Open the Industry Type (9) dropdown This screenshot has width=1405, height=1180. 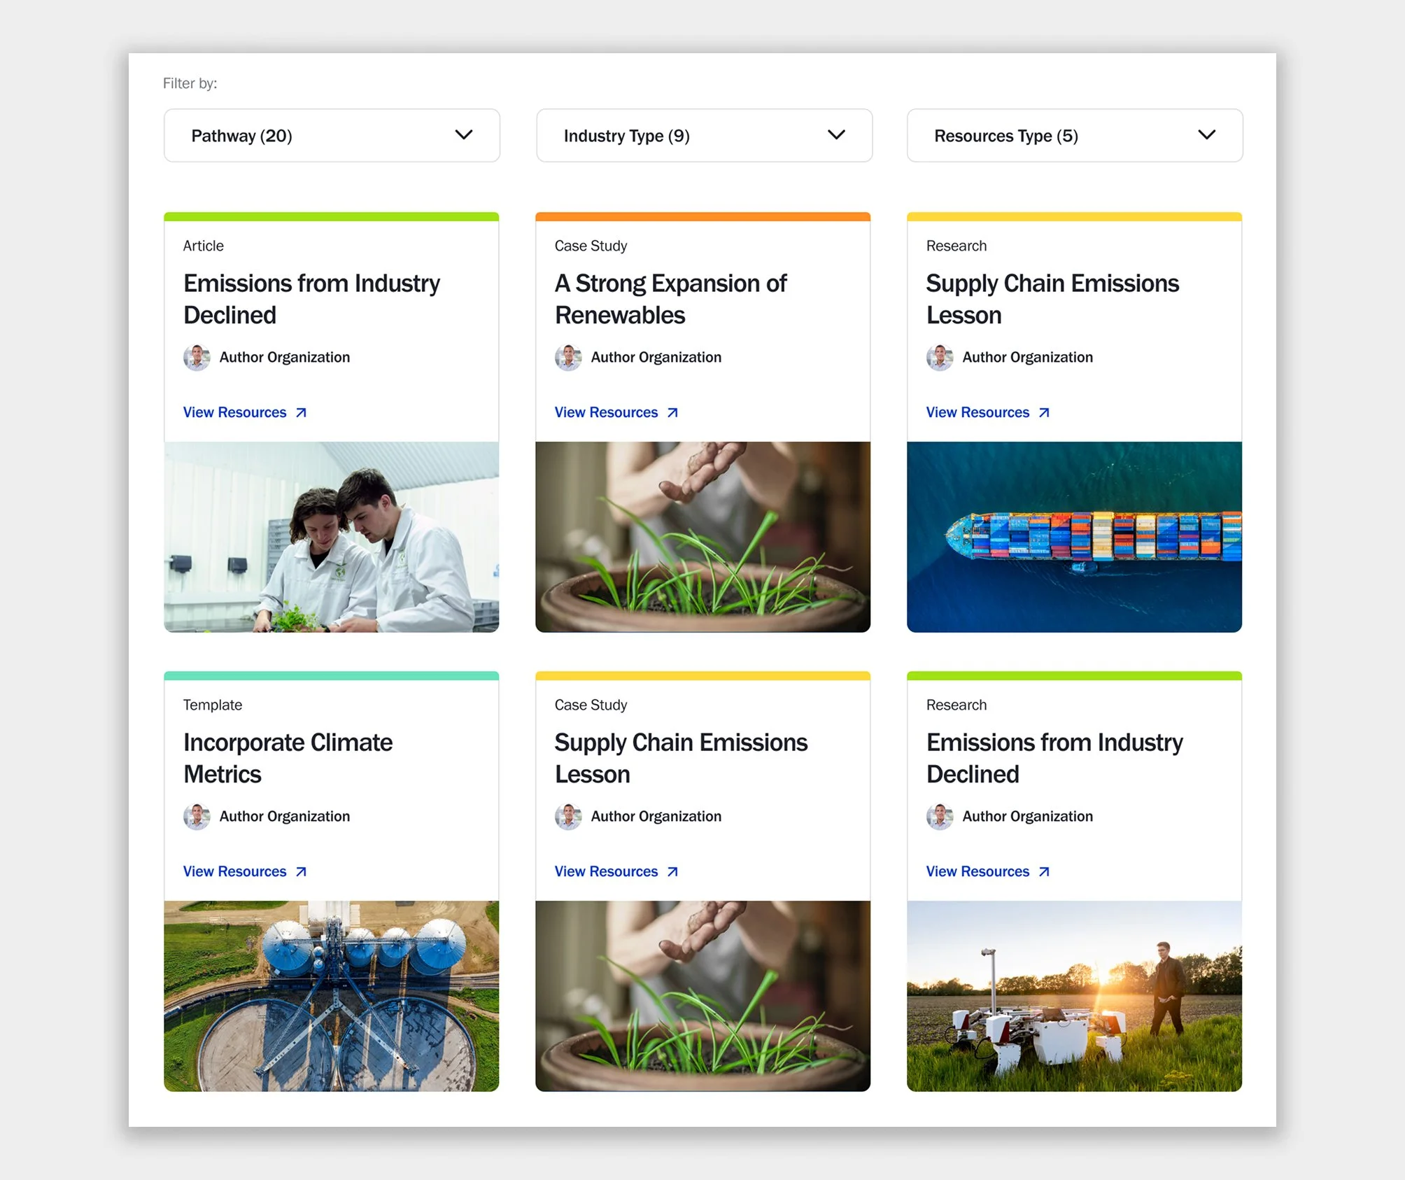tap(703, 135)
